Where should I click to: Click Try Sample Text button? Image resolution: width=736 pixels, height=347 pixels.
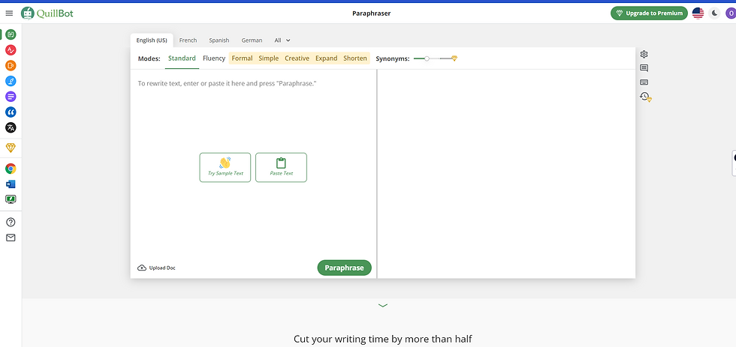pyautogui.click(x=225, y=167)
